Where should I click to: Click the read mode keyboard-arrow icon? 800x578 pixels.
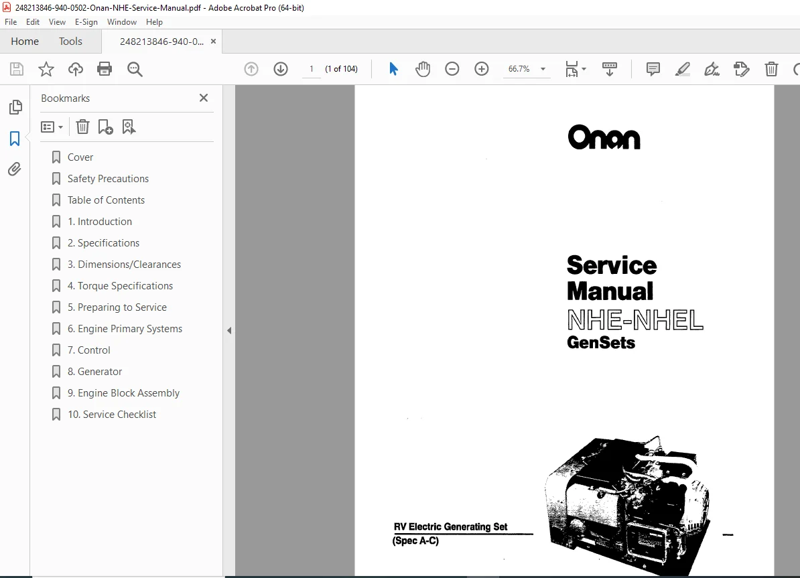610,69
